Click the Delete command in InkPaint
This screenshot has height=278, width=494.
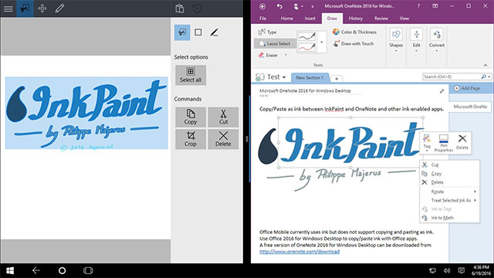[x=223, y=139]
